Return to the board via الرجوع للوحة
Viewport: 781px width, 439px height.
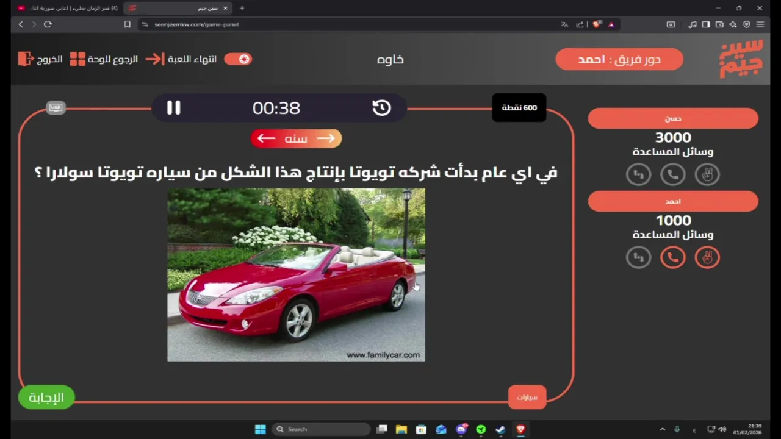coord(104,59)
